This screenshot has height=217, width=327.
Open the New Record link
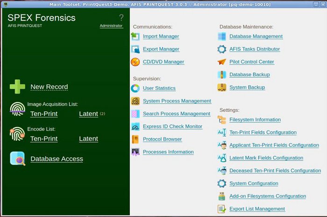tap(49, 87)
